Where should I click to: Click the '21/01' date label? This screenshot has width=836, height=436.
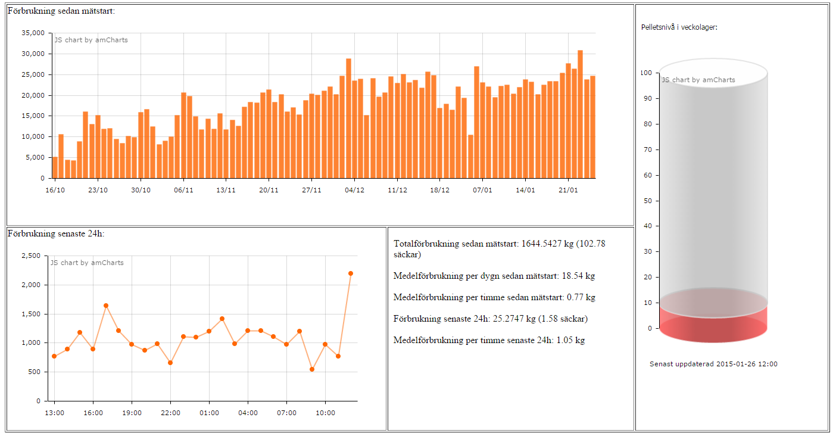568,190
